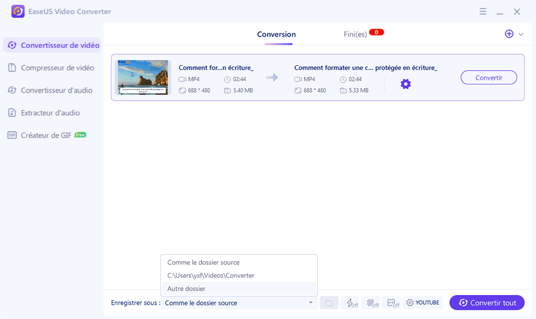Switch to the Fini(es) tab
This screenshot has height=319, width=536.
pyautogui.click(x=355, y=33)
